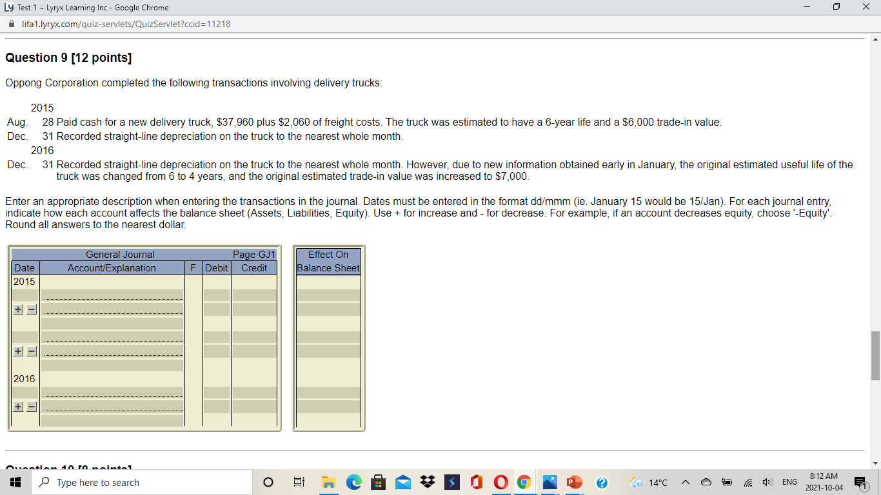Add a row to the 2016 journal entry
Viewport: 881px width, 495px height.
point(18,407)
